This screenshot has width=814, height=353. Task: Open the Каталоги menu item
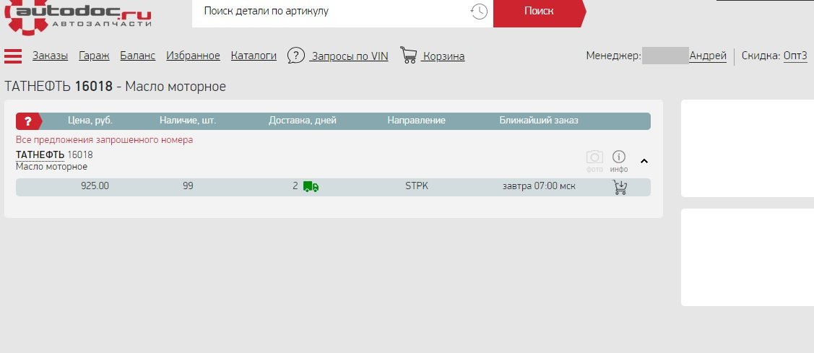[254, 56]
